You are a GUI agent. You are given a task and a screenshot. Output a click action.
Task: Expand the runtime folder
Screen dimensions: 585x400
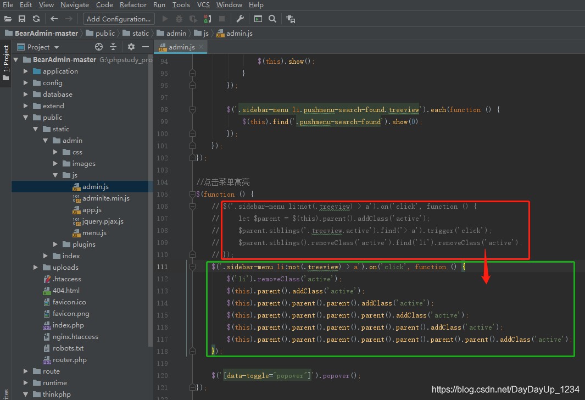[25, 382]
